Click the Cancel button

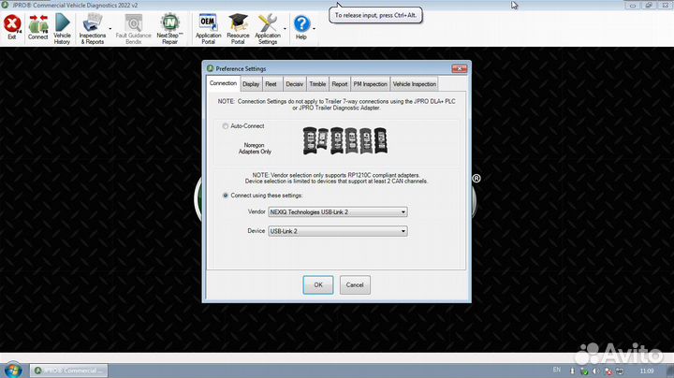(355, 284)
